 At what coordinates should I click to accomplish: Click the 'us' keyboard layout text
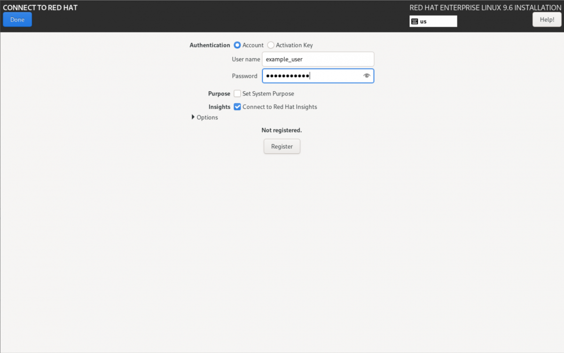point(423,21)
